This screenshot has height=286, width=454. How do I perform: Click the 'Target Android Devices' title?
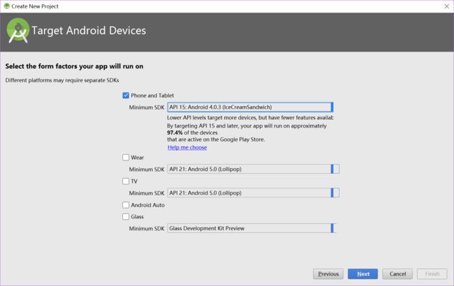click(x=89, y=31)
